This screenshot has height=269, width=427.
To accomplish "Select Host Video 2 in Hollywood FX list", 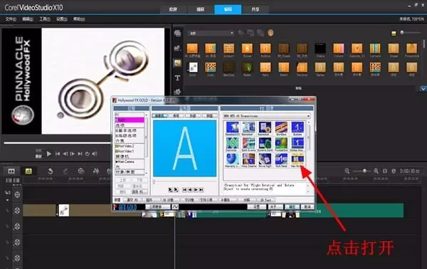I will [x=130, y=146].
